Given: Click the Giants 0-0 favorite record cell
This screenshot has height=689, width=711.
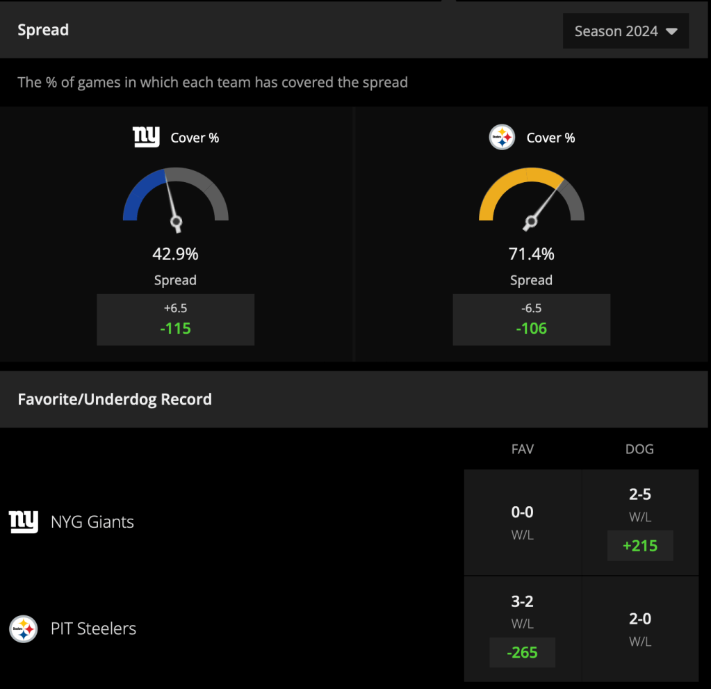Looking at the screenshot, I should click(x=523, y=523).
